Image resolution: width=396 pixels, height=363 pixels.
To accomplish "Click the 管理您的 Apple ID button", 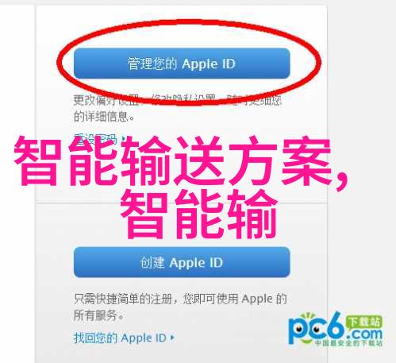I will (x=182, y=64).
